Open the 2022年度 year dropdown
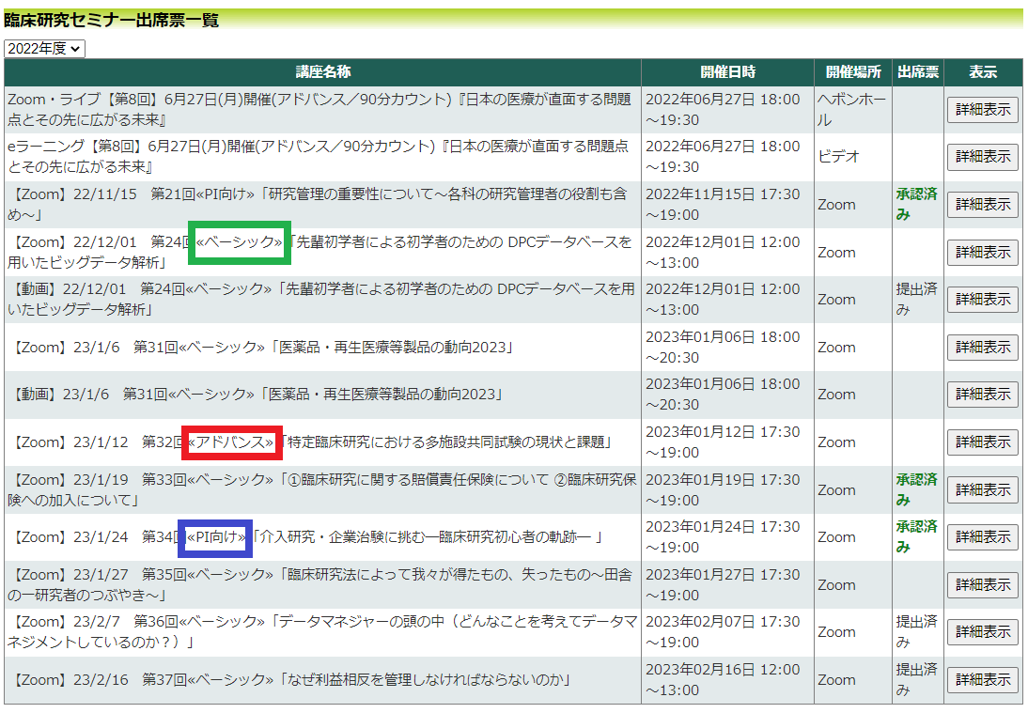The image size is (1028, 713). [x=44, y=49]
